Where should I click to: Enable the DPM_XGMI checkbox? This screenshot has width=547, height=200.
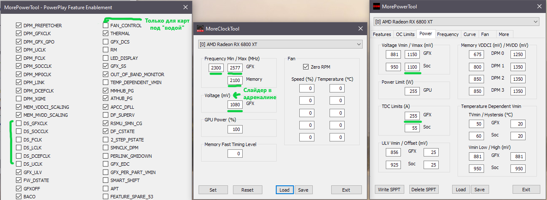(18, 99)
